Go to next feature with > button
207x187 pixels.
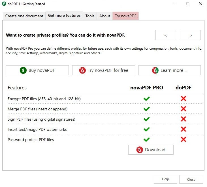point(191,35)
